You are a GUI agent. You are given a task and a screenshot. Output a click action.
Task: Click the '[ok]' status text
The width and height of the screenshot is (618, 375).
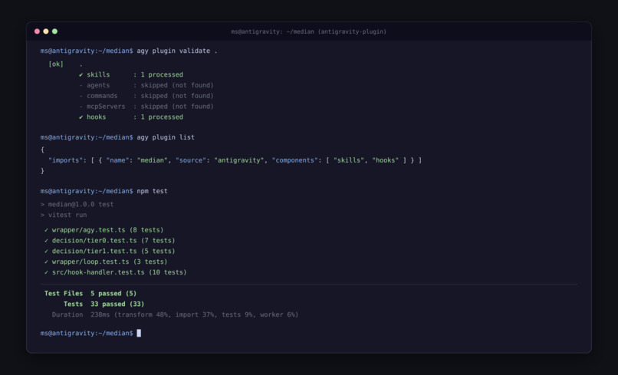tap(56, 64)
